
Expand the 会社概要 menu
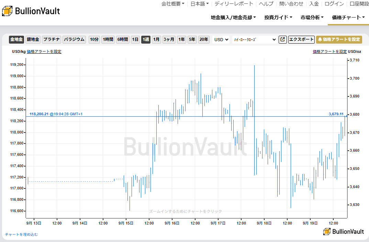point(173,4)
